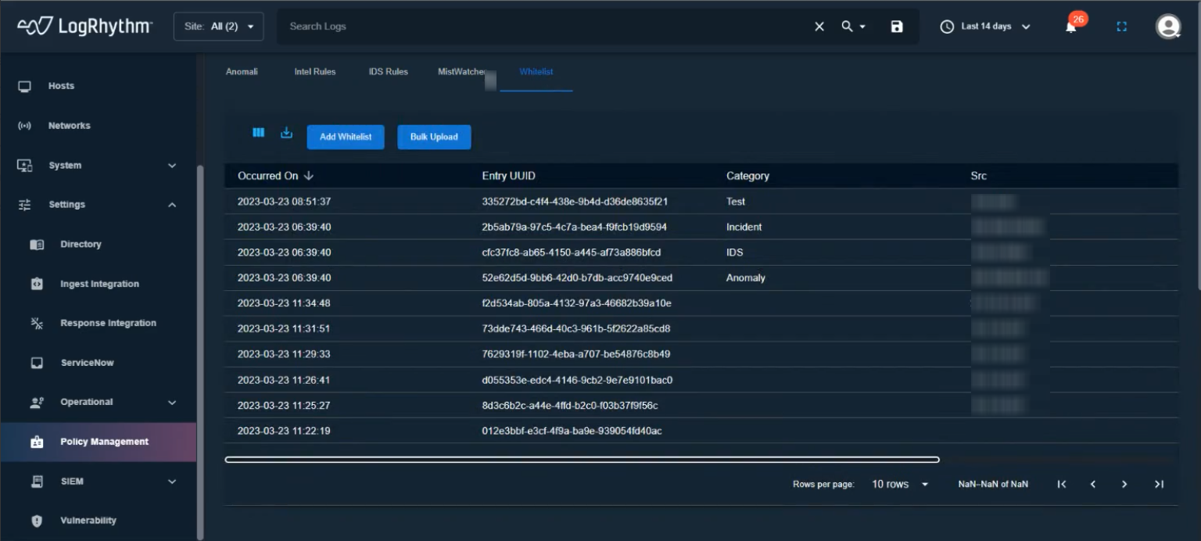Click the Bulk Upload button

pyautogui.click(x=434, y=137)
